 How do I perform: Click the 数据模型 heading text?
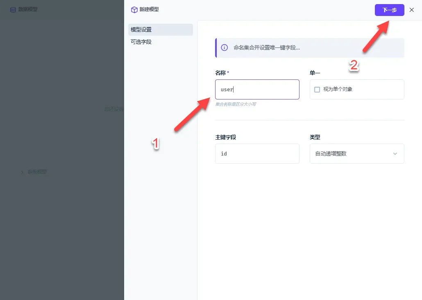coord(28,9)
